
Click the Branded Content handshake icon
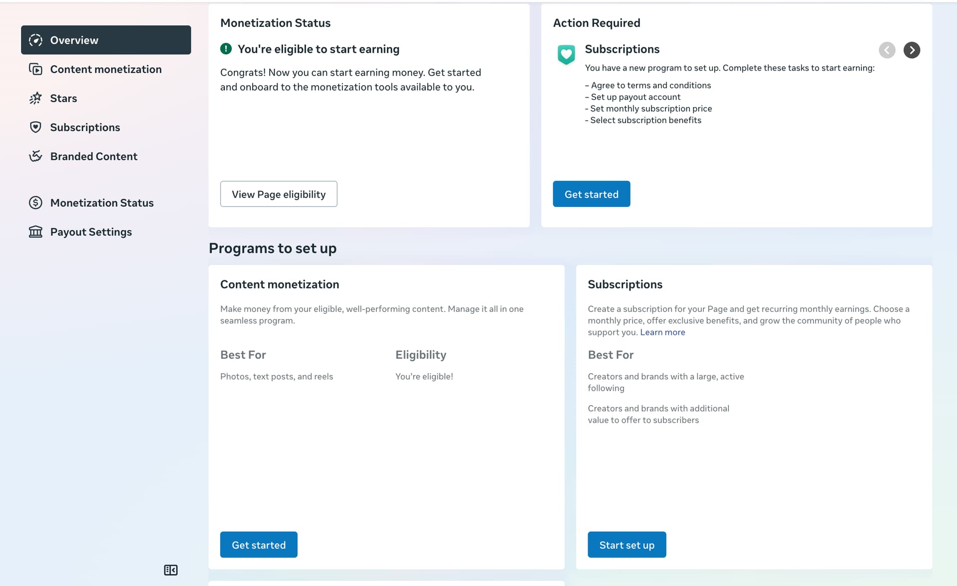[35, 156]
